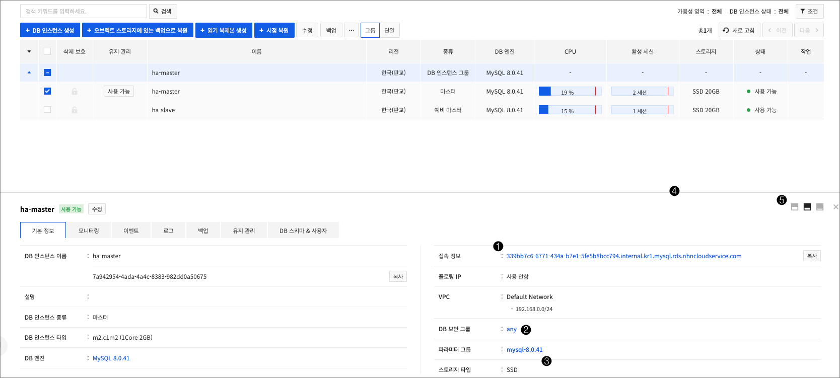Open the 기본 정보 tab
This screenshot has width=840, height=378.
point(43,231)
